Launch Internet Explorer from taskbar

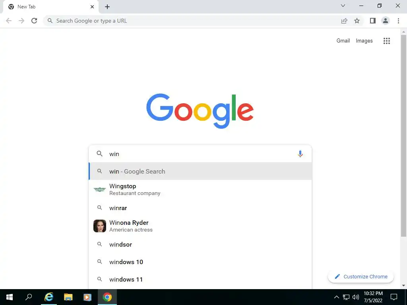[49, 297]
